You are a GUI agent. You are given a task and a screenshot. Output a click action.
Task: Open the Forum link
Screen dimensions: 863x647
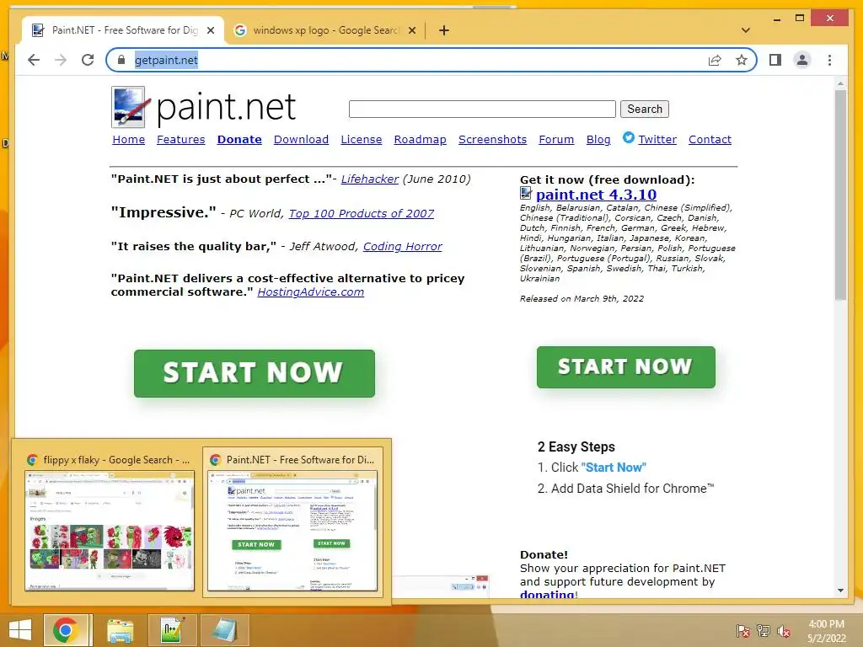tap(556, 140)
